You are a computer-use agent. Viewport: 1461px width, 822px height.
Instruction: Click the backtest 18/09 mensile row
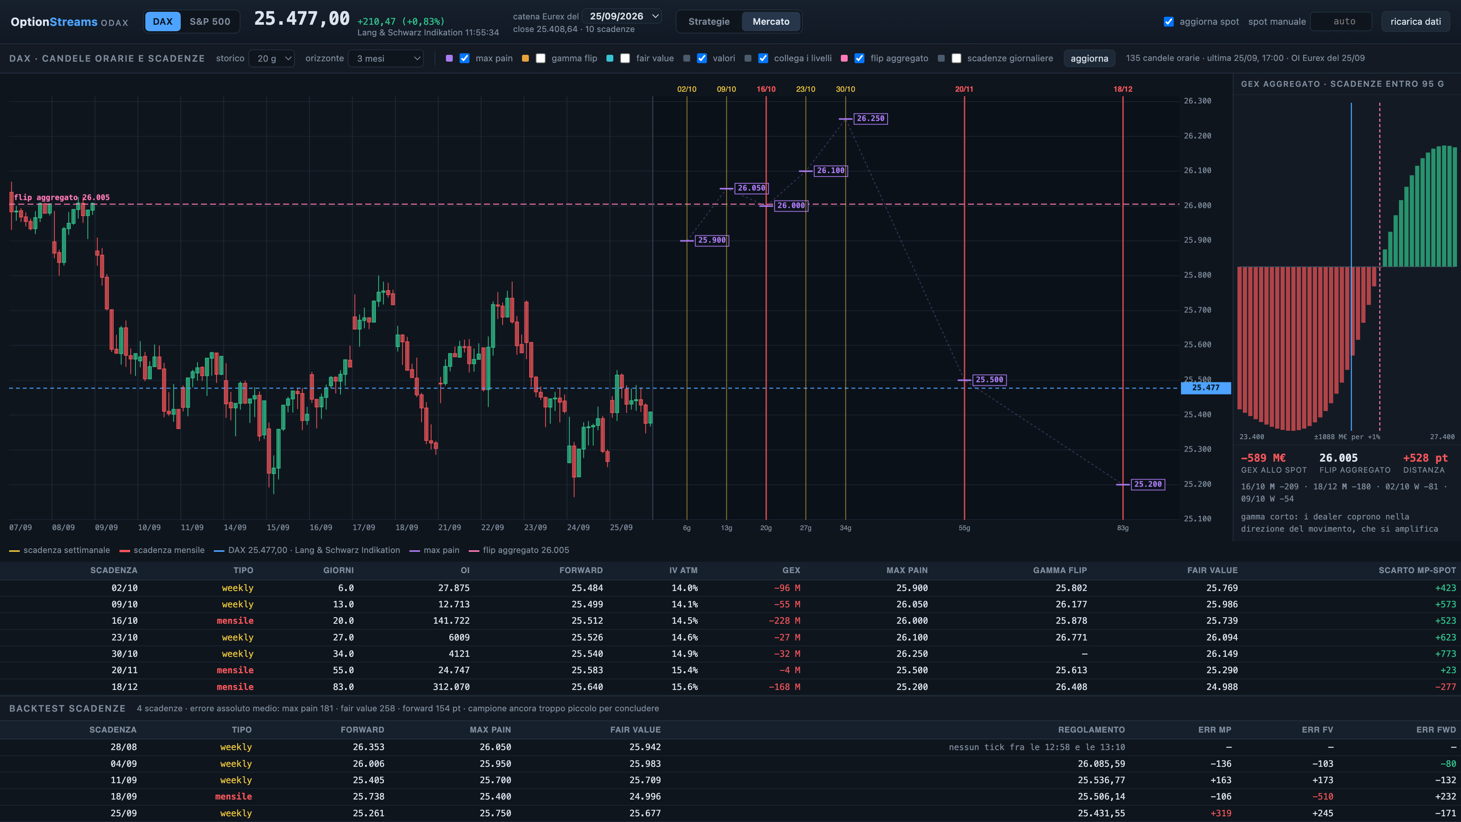point(730,797)
